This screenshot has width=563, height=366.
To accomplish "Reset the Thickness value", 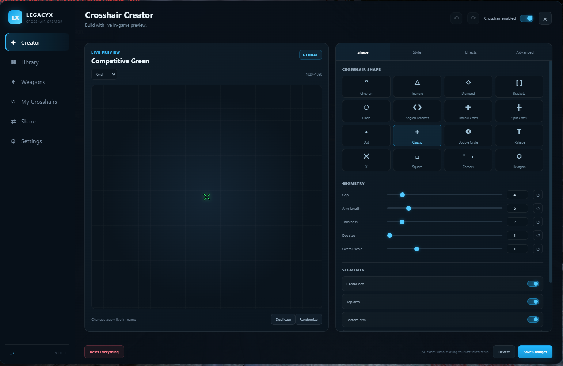I will pyautogui.click(x=538, y=222).
